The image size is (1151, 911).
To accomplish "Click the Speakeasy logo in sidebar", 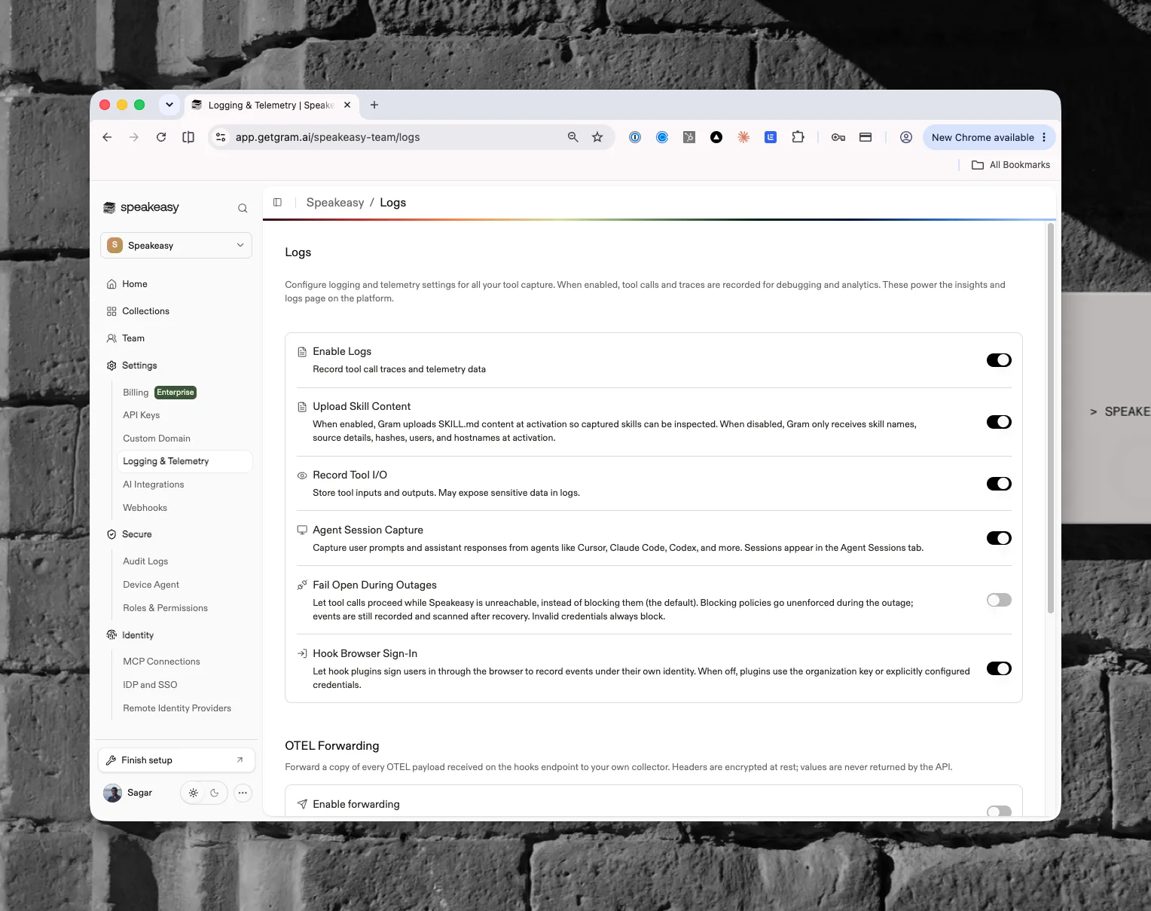I will point(141,207).
